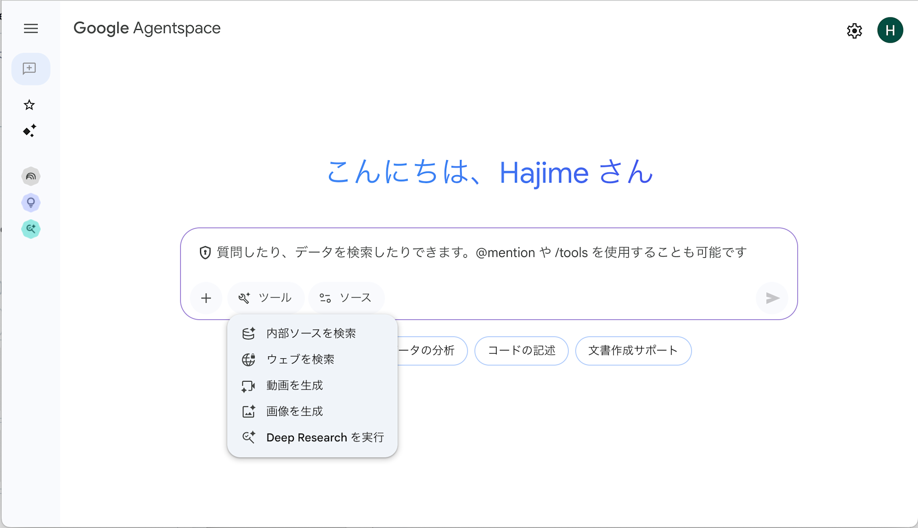Viewport: 918px width, 528px height.
Task: Open the sparkle agents icon
Action: pos(30,131)
